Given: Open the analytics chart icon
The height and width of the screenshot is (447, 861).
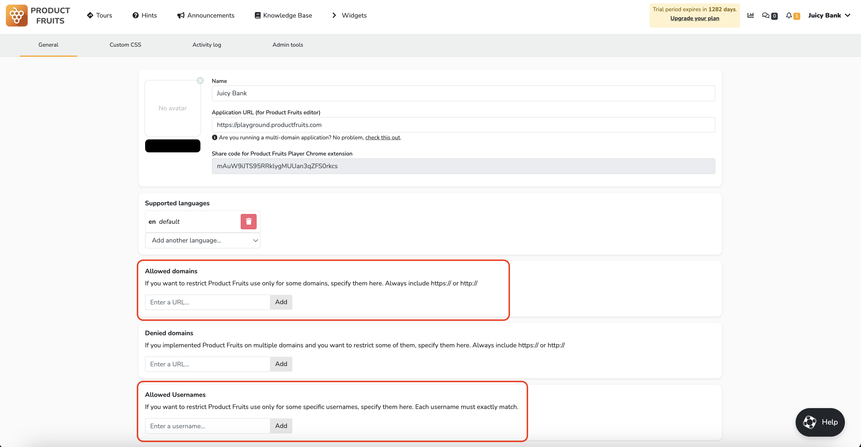Looking at the screenshot, I should tap(750, 15).
